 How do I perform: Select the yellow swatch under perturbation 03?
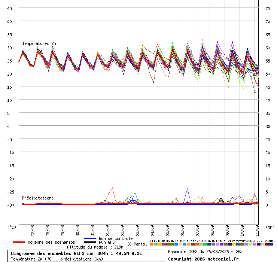point(160,244)
